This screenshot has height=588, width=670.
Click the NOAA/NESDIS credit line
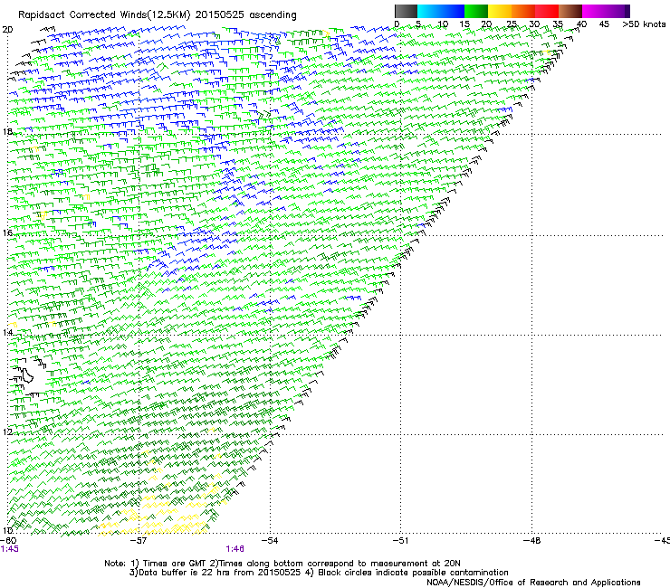(x=533, y=583)
